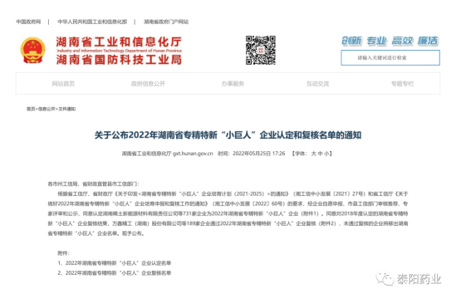This screenshot has width=456, height=299.
Task: Open 湖南省政府门户网站 link
Action: 166,22
